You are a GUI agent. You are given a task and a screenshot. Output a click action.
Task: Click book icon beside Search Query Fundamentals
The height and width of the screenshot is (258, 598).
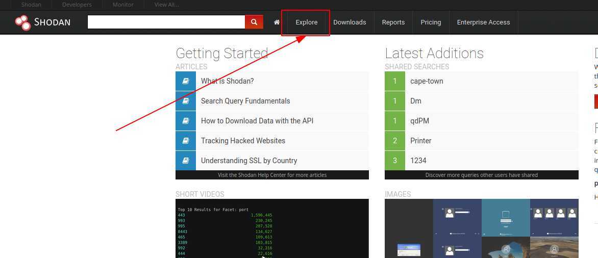click(186, 101)
